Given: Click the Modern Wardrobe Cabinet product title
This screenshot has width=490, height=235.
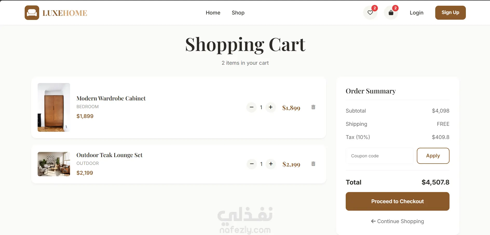Looking at the screenshot, I should (111, 98).
